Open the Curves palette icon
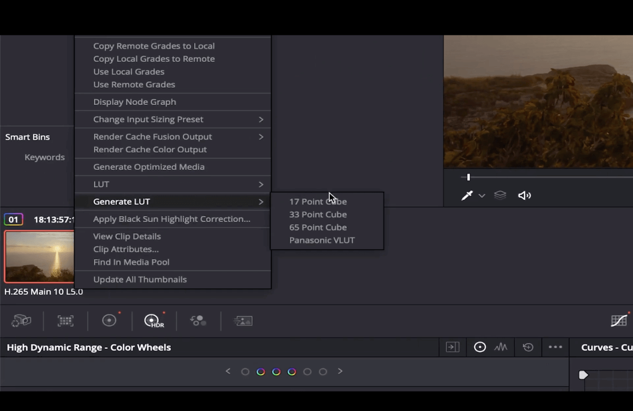The width and height of the screenshot is (633, 411). [x=619, y=320]
